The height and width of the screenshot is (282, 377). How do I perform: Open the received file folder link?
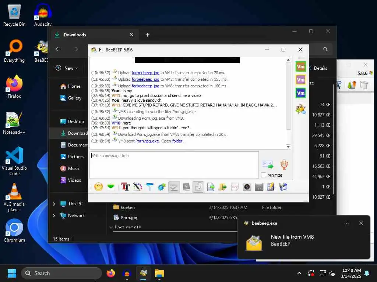click(x=177, y=141)
